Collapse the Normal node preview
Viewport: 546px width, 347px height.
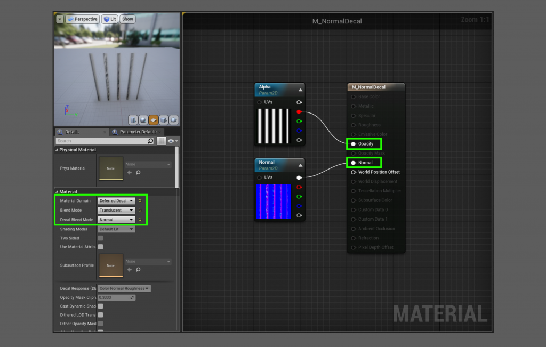[300, 165]
